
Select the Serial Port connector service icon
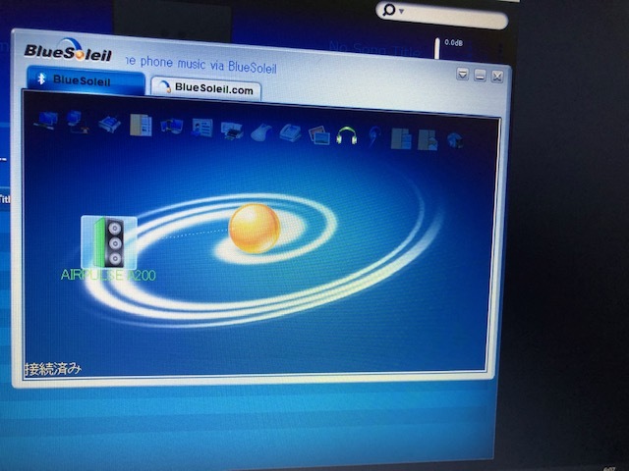(x=109, y=124)
